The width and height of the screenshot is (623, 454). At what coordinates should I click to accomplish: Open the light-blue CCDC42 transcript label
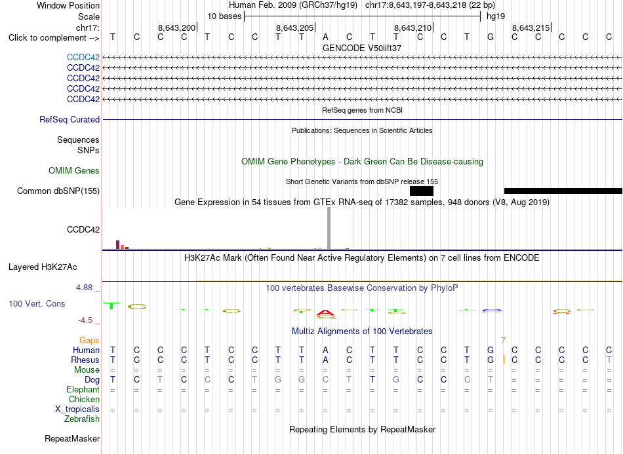point(83,57)
